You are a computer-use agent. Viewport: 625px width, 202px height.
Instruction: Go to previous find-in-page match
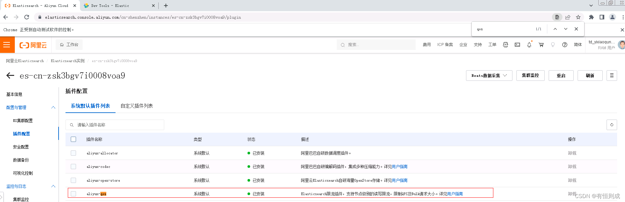[x=555, y=29]
